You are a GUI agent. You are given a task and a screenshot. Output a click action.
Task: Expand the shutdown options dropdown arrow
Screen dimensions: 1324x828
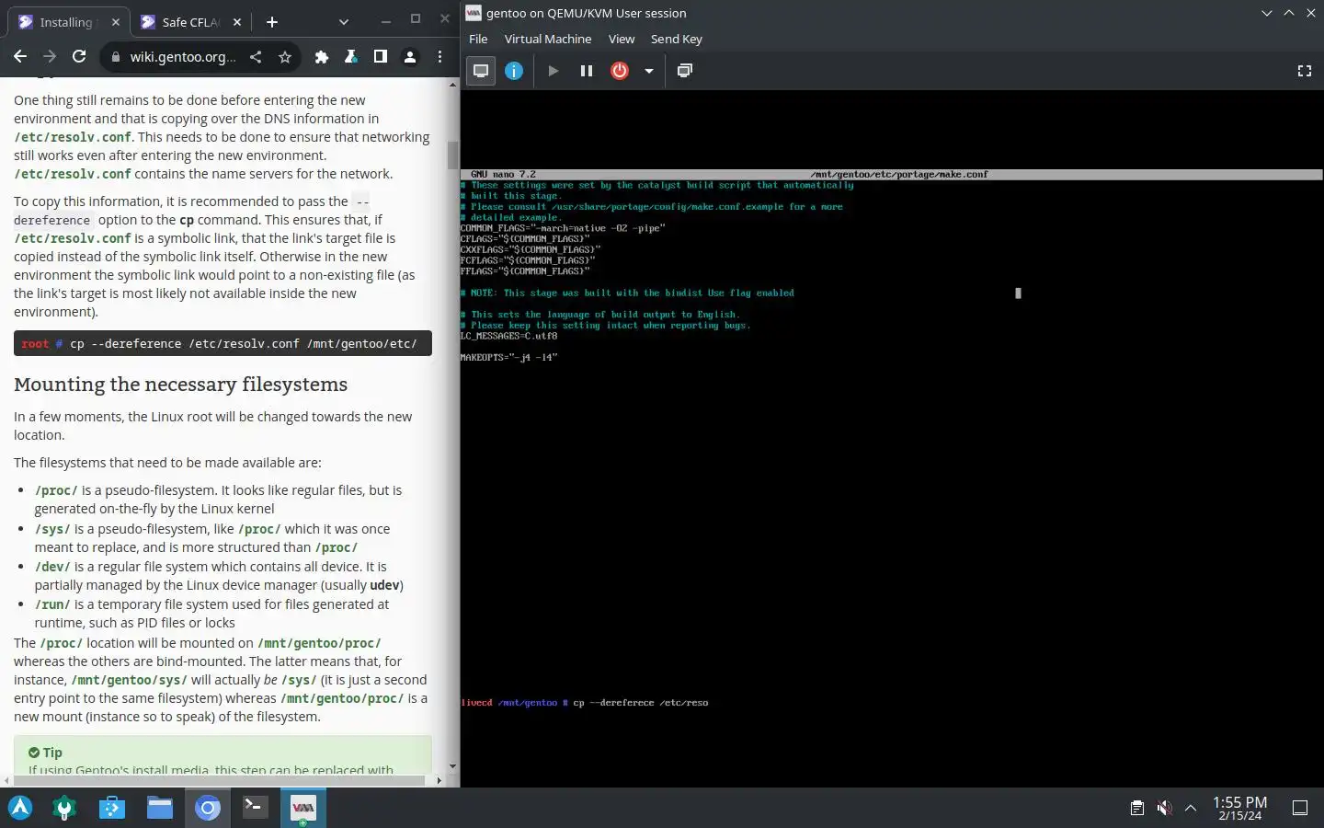[x=648, y=71]
